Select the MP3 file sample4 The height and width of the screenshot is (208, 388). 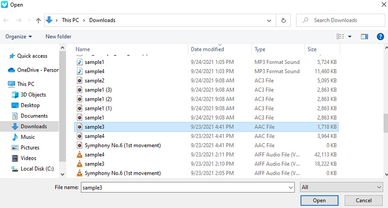(x=95, y=71)
